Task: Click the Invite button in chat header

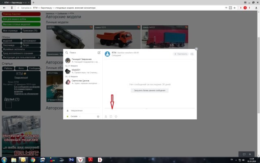Action: [180, 54]
